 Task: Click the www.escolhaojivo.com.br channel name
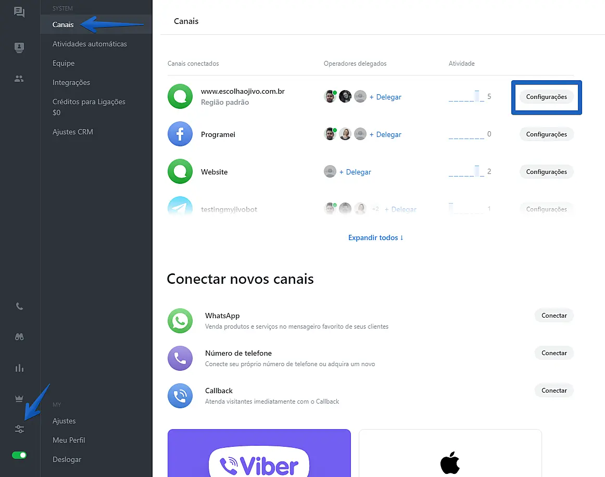tap(243, 92)
